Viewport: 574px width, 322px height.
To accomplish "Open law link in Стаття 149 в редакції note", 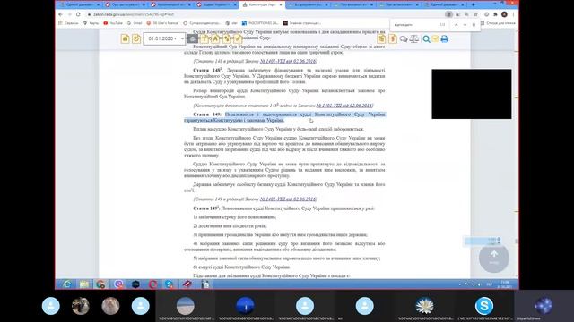I will [x=288, y=199].
